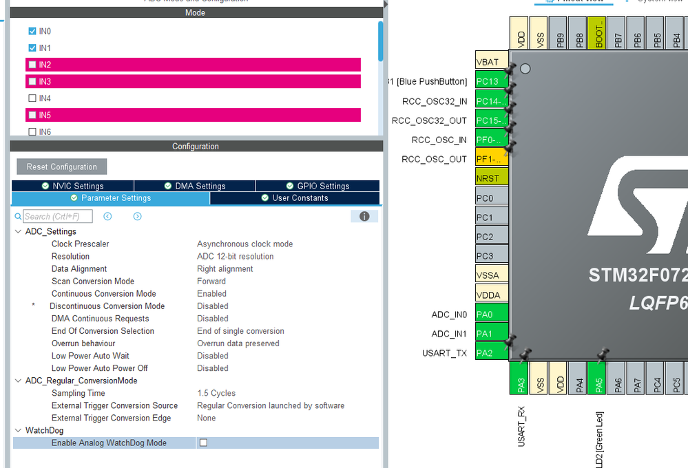This screenshot has height=468, width=688.
Task: Click the RCC_OSC32_IN pin label
Action: [x=435, y=101]
